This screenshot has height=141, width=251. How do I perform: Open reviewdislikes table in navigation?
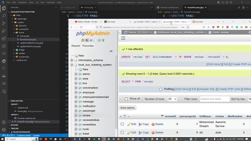click(x=91, y=120)
